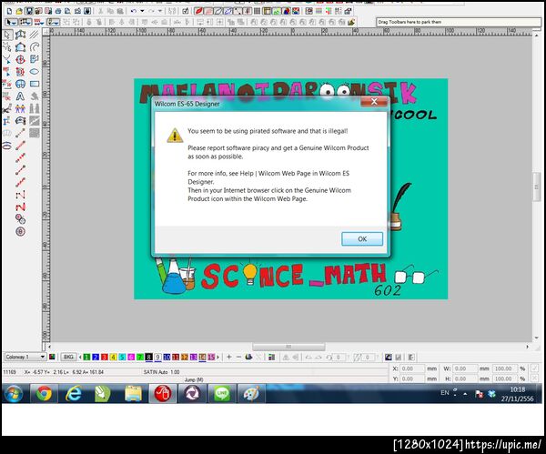
Task: Click the plus add color button
Action: pyautogui.click(x=229, y=357)
